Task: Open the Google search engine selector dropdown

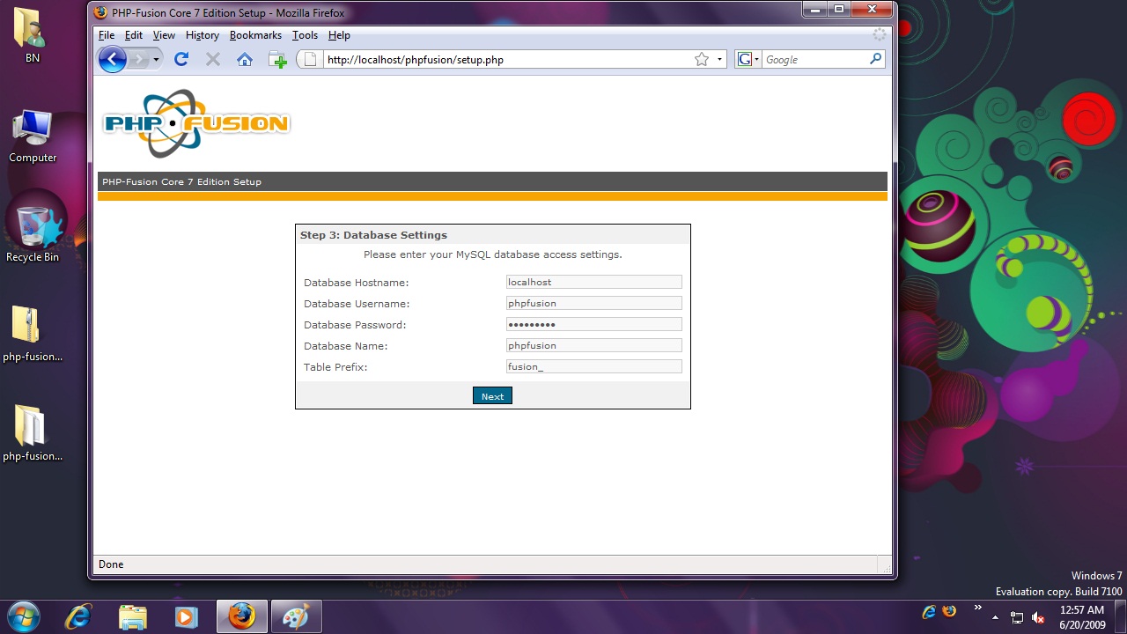Action: tap(748, 59)
